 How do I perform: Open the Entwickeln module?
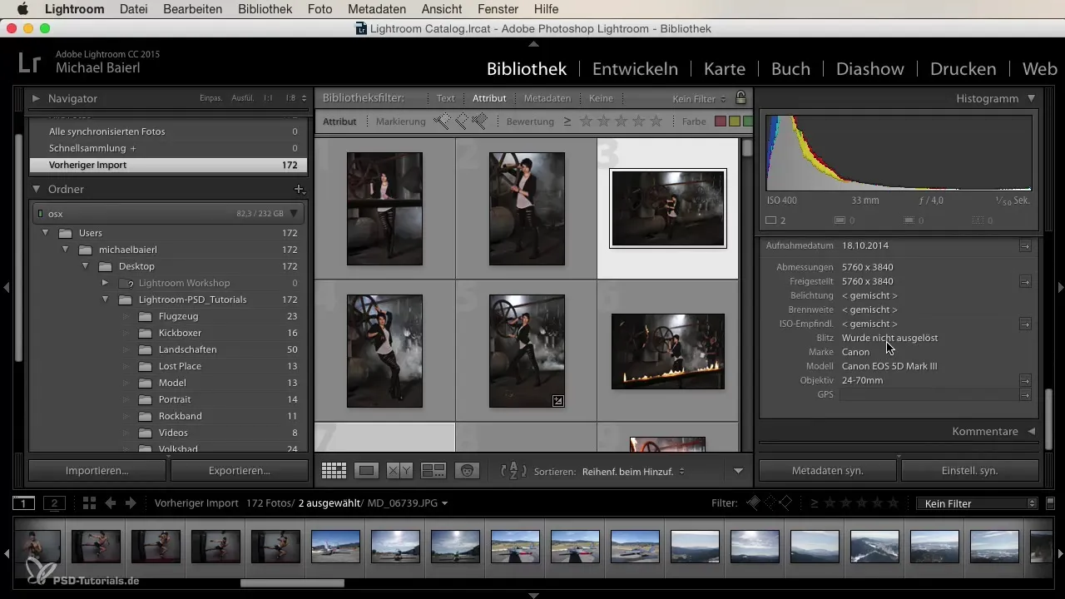[635, 68]
